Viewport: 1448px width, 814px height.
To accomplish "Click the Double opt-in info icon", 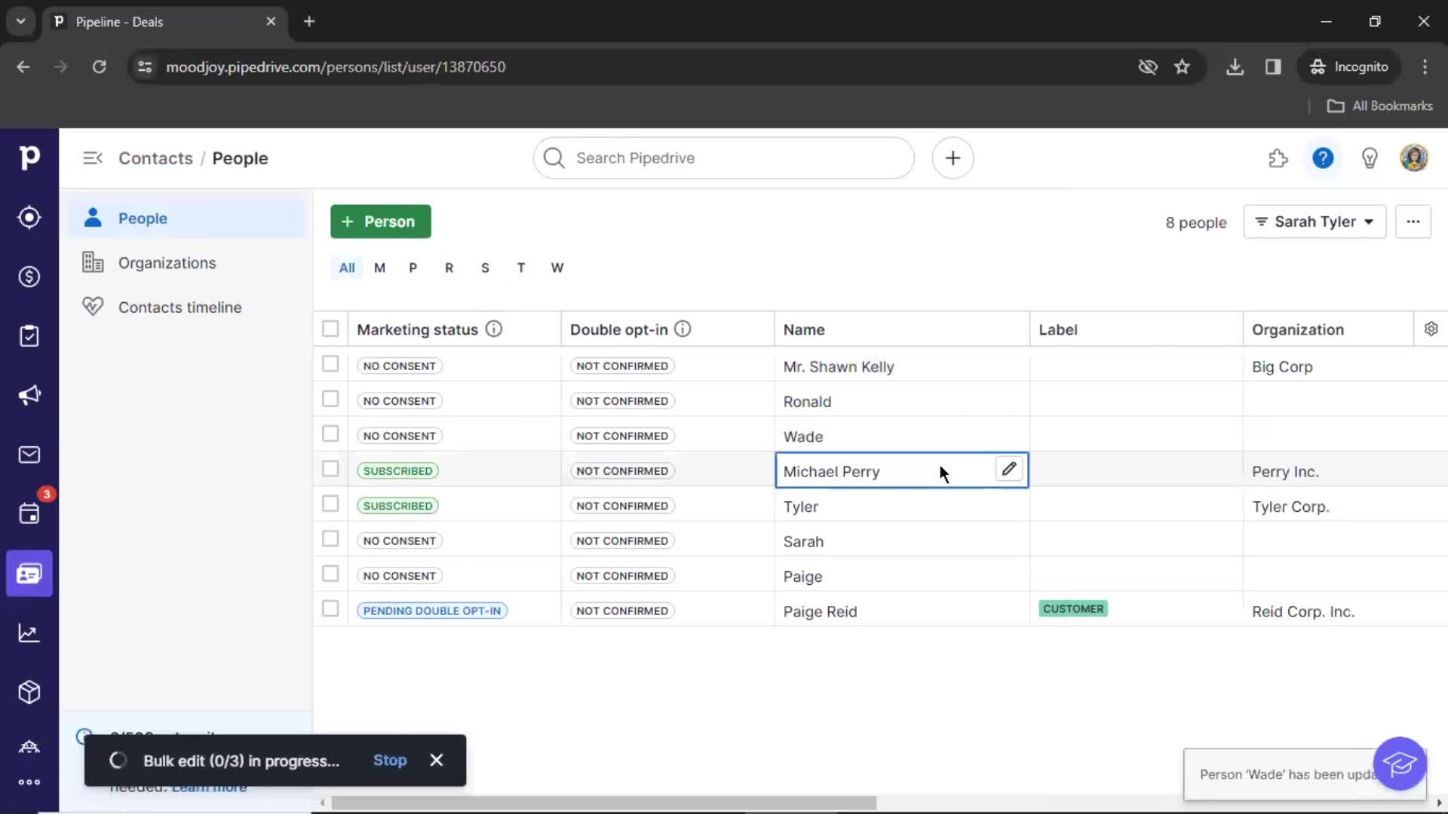I will 683,329.
